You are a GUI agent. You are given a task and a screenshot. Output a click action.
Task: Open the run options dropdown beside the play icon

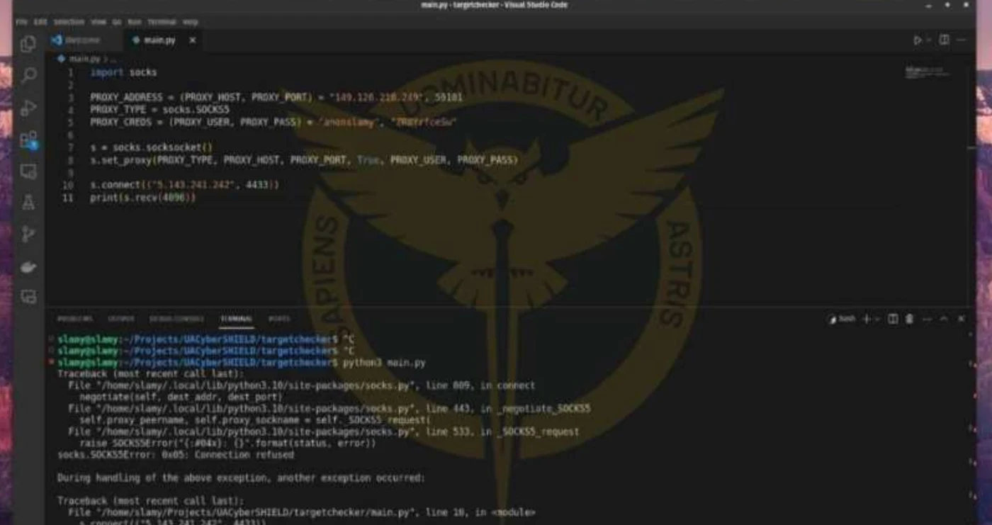point(928,40)
